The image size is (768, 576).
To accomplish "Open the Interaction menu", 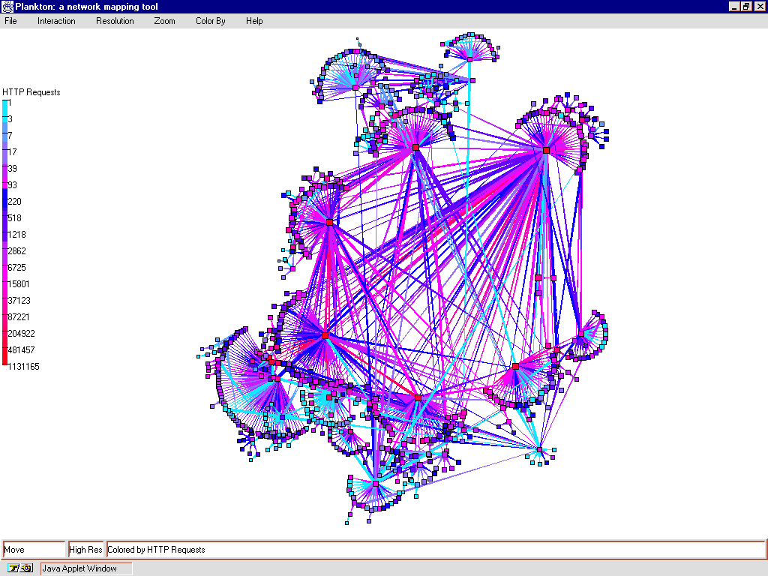I will [56, 21].
